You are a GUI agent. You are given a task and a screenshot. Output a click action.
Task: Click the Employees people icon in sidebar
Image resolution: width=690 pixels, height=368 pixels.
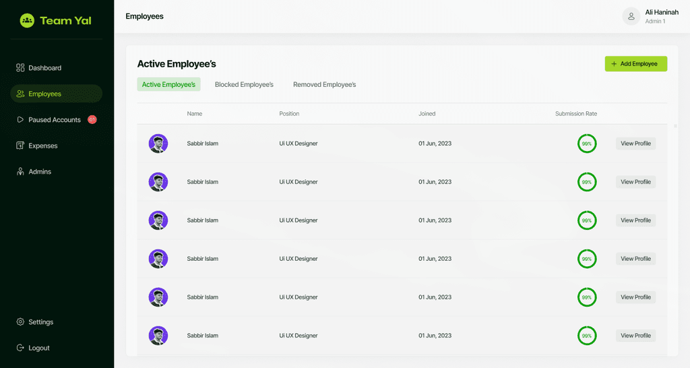[20, 94]
